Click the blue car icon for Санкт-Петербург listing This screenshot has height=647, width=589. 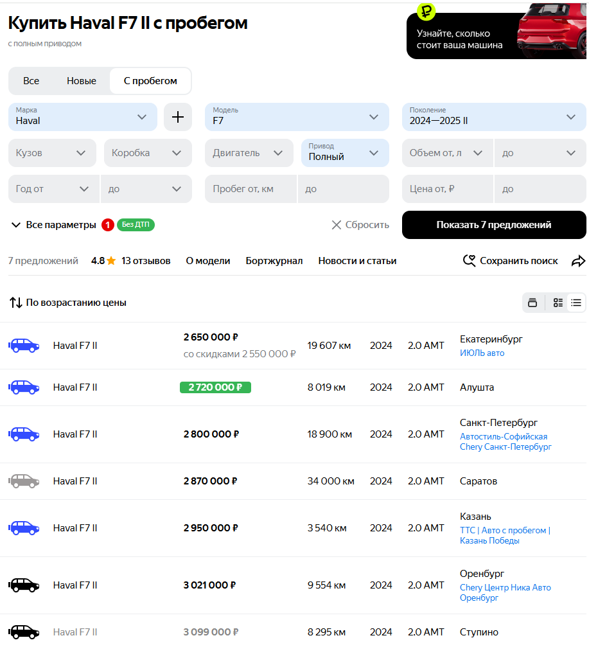coord(24,434)
